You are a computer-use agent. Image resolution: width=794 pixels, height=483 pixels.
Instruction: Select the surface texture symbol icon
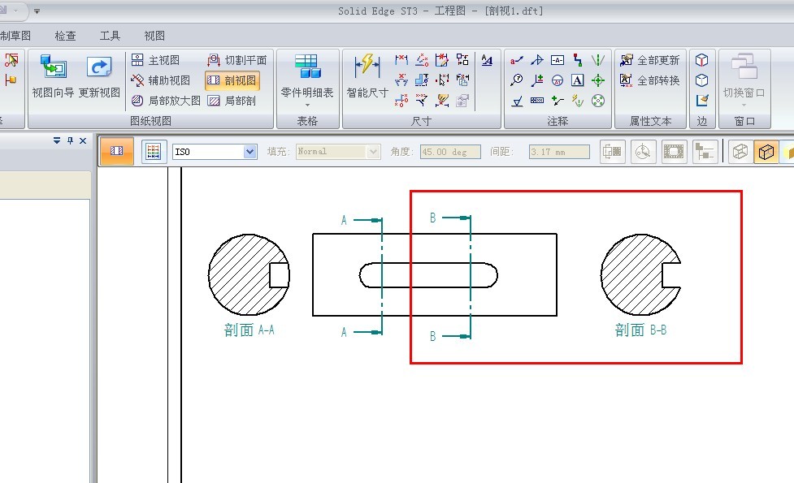pyautogui.click(x=517, y=101)
